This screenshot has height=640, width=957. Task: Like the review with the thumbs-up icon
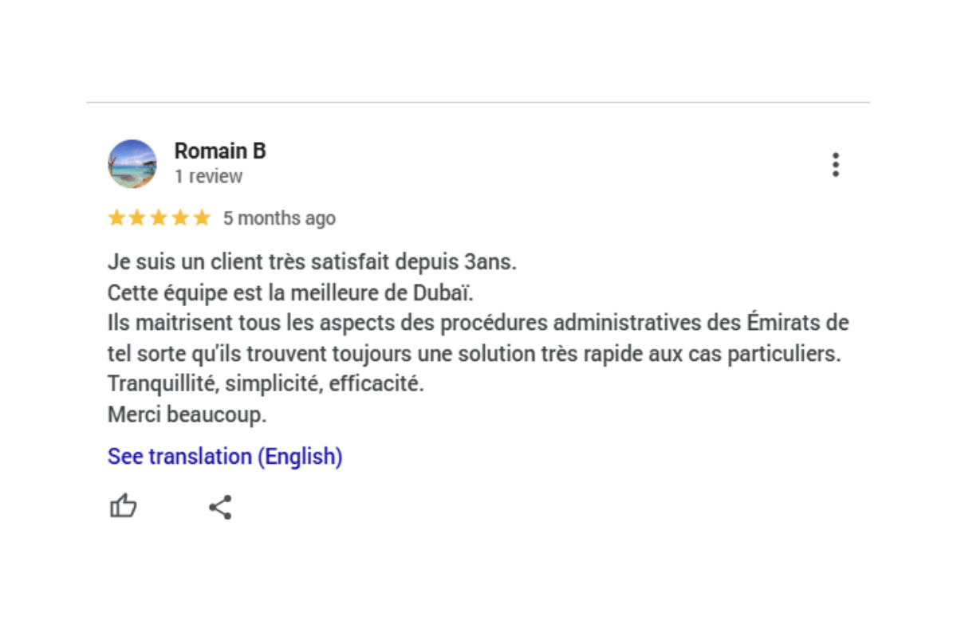click(x=123, y=507)
